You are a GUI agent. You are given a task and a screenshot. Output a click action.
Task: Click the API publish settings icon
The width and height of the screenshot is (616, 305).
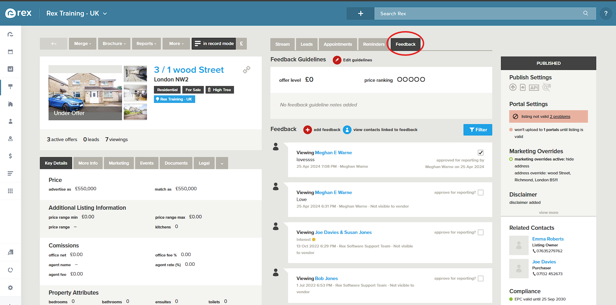(x=534, y=88)
